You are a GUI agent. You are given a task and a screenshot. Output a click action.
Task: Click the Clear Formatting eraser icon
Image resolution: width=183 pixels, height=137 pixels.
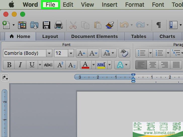[124, 53]
